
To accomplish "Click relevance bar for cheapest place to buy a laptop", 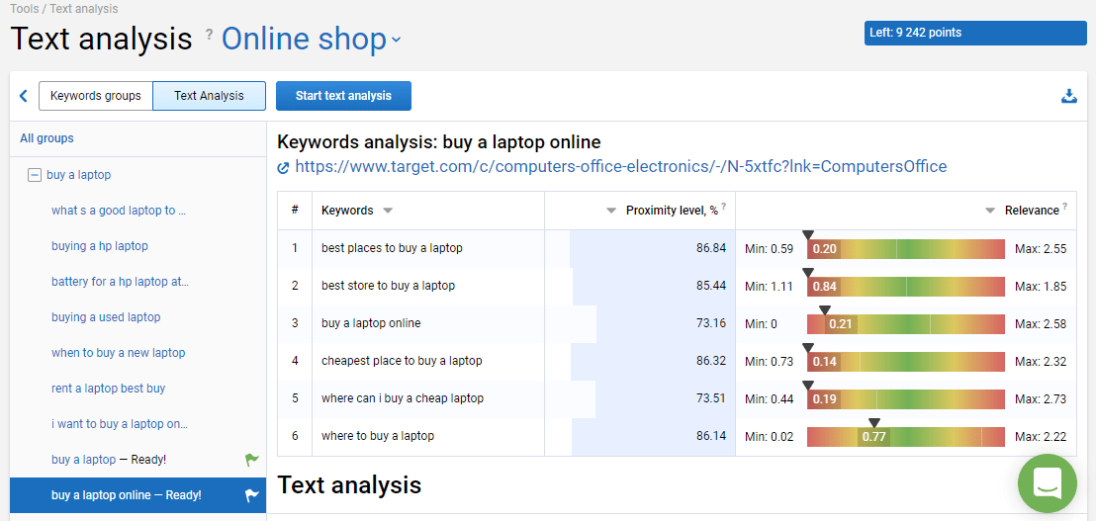I will coord(906,362).
